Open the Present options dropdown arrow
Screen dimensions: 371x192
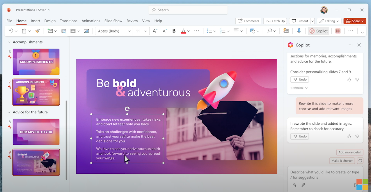click(x=313, y=21)
